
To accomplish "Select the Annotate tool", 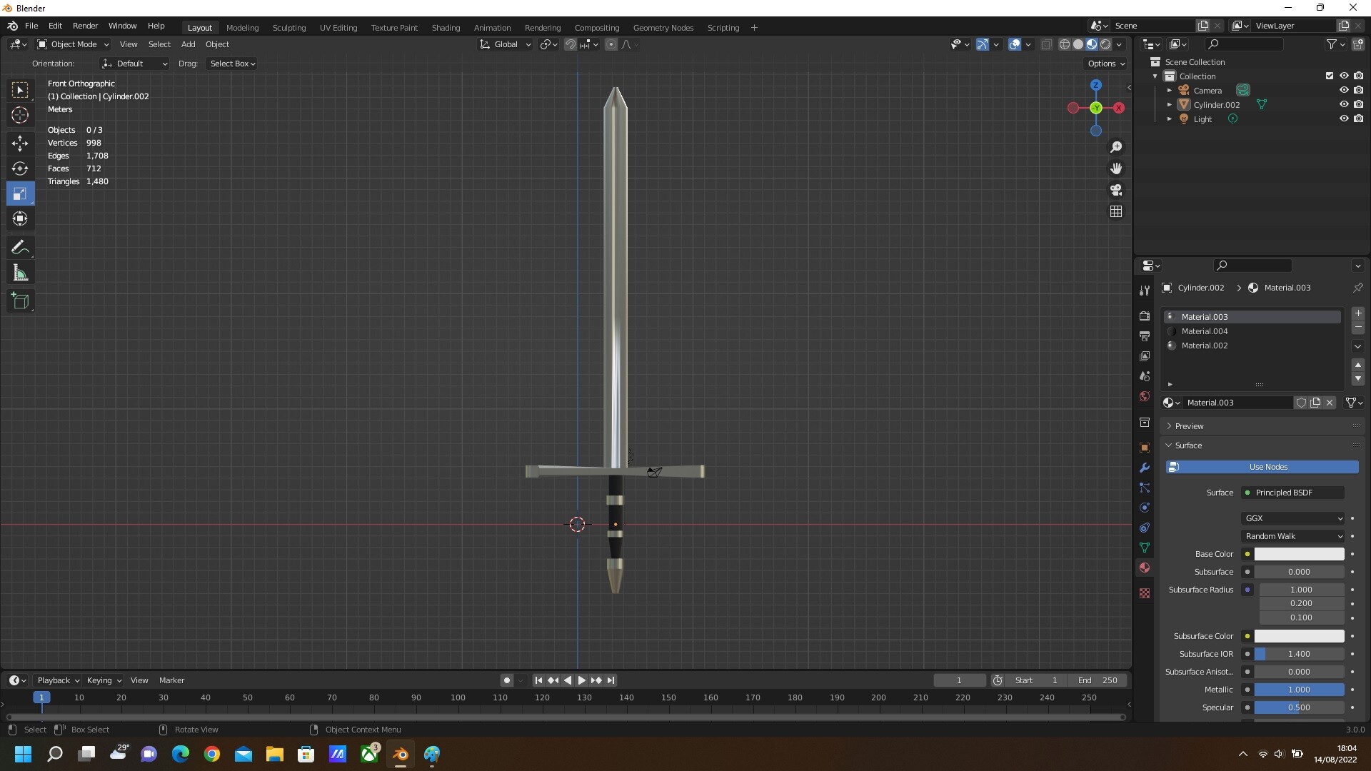I will pos(20,246).
